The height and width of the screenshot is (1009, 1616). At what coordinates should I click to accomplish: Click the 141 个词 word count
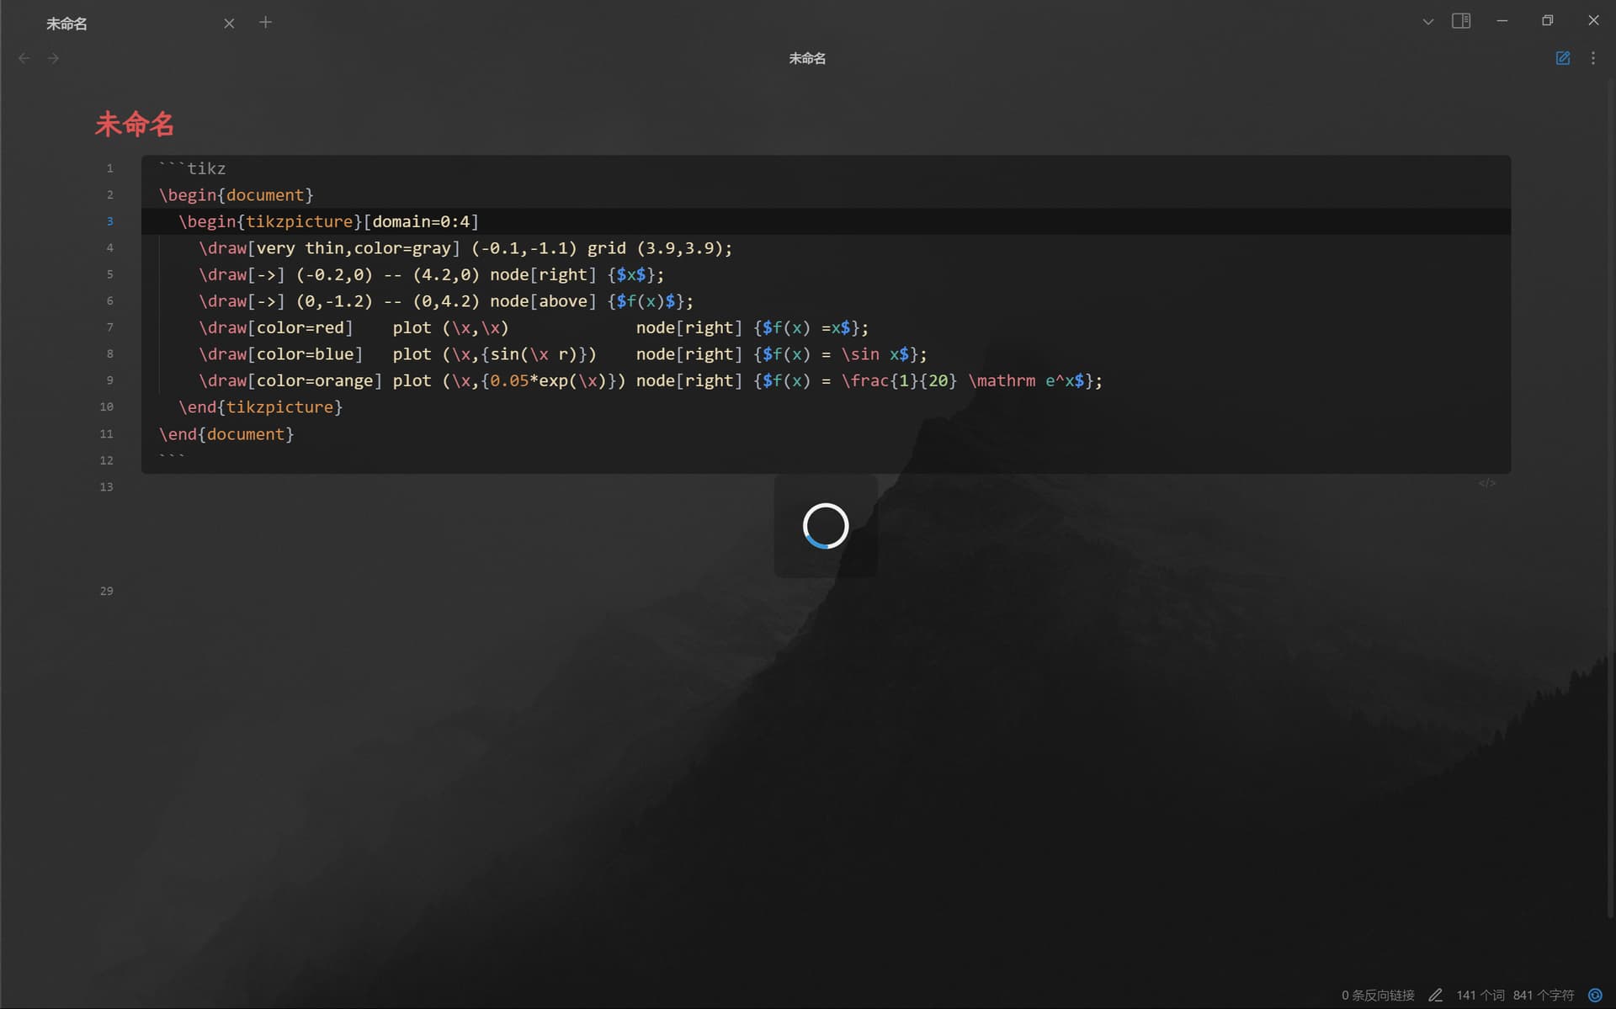click(1480, 995)
